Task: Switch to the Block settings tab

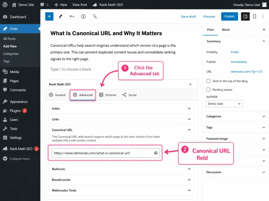Action: pos(226,30)
